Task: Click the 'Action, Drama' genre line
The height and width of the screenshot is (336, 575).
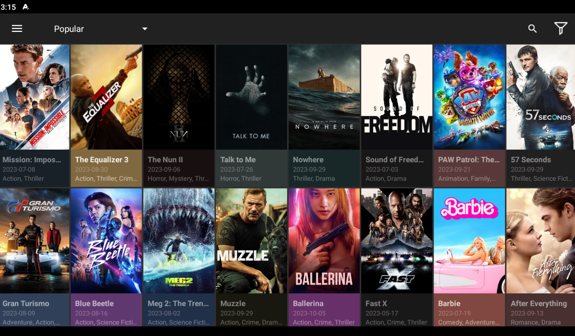Action: (x=386, y=179)
